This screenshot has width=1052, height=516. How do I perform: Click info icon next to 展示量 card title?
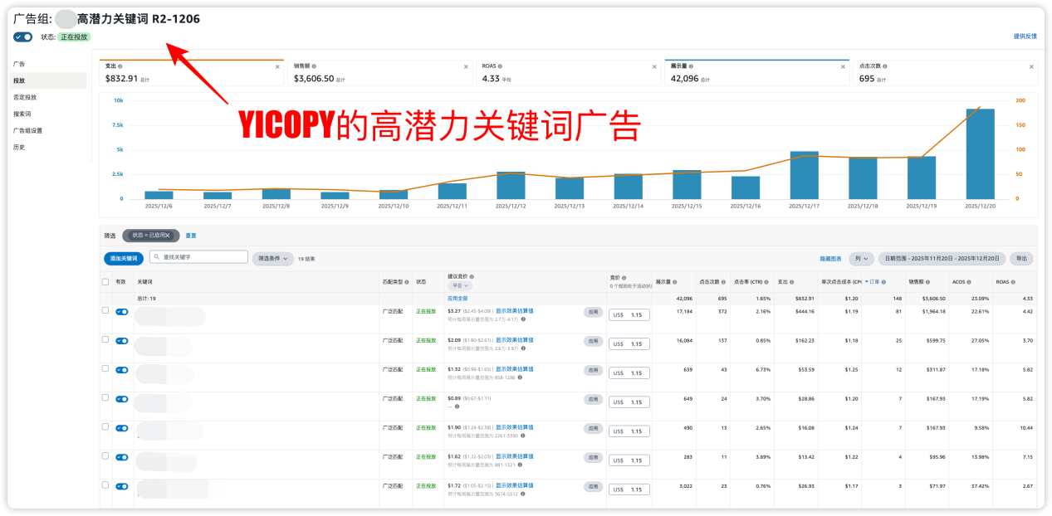692,66
